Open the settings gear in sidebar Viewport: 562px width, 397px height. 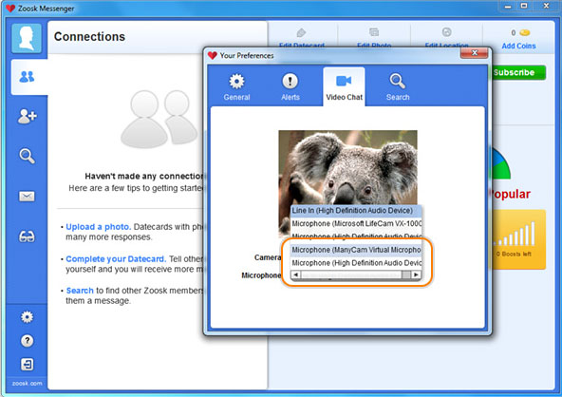tap(27, 317)
